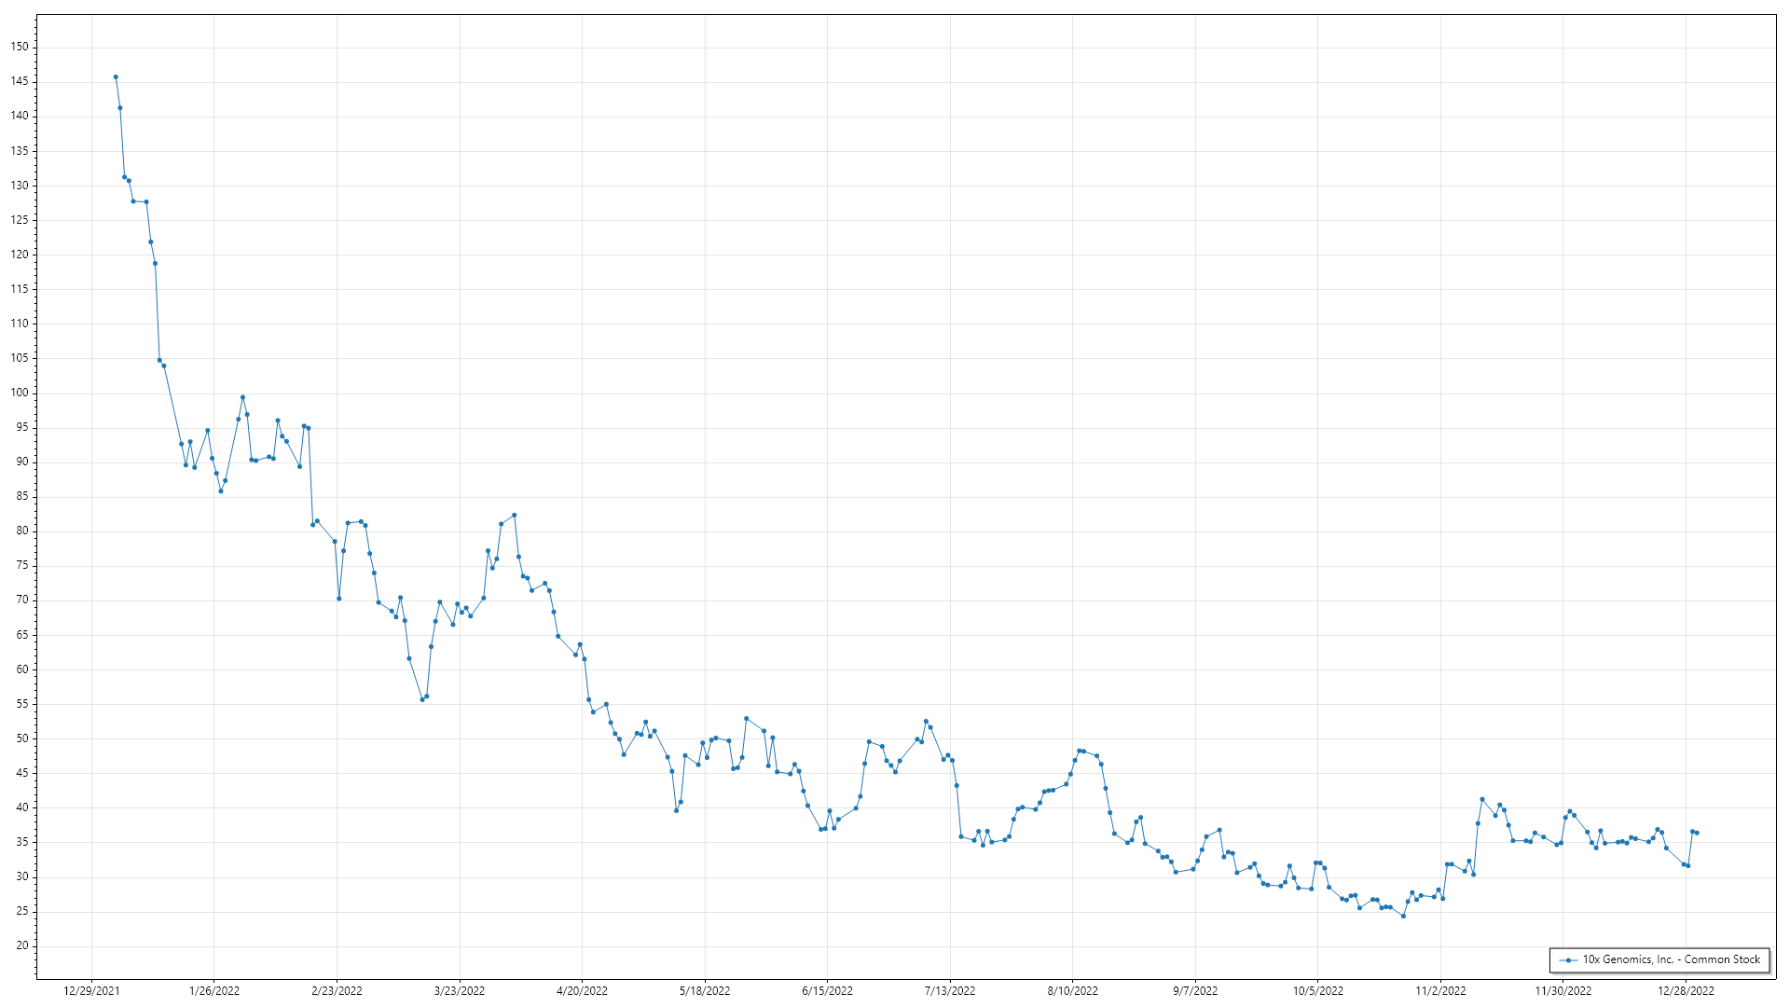This screenshot has height=1007, width=1790.
Task: Click the 20 y-axis value label
Action: pos(22,945)
